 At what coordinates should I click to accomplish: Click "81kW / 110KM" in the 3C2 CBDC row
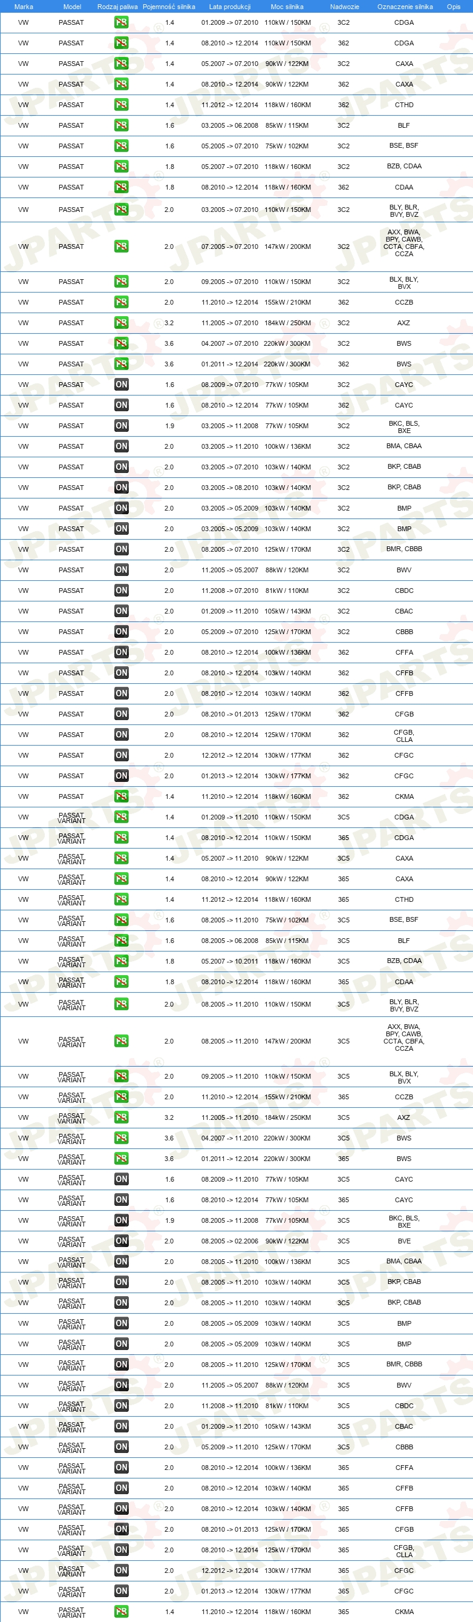point(287,591)
